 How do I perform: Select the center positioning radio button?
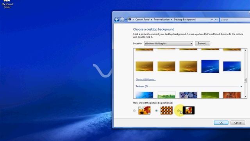pyautogui.click(x=179, y=110)
